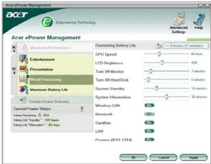Select the AC power mode tab
Image resolution: width=211 pixels, height=164 pixels.
click(14, 48)
